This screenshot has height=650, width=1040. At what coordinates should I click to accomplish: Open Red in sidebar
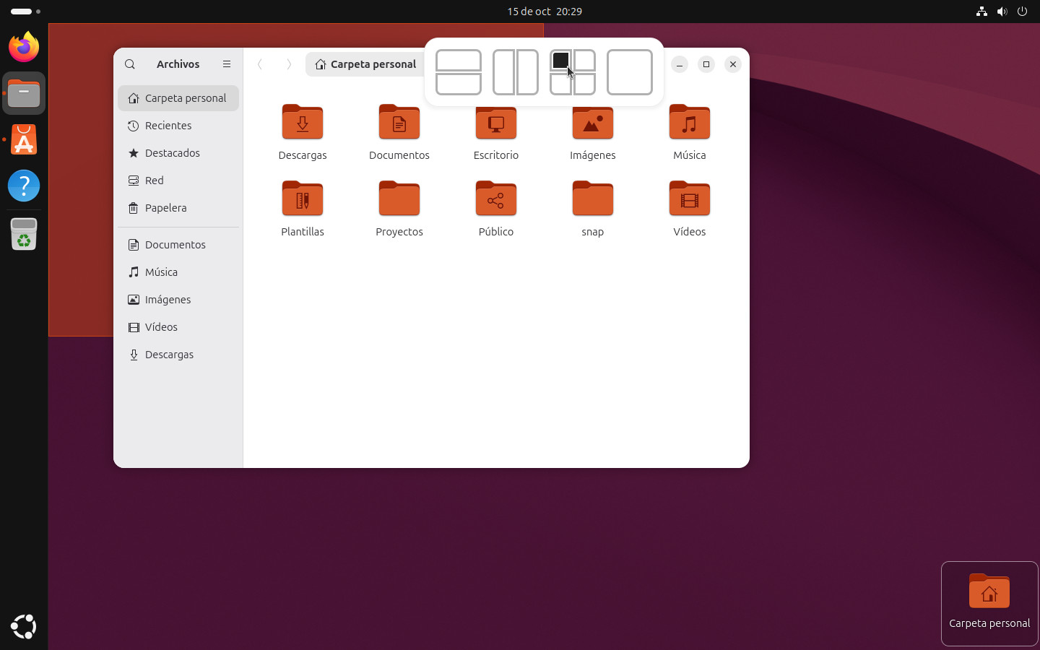coord(178,181)
